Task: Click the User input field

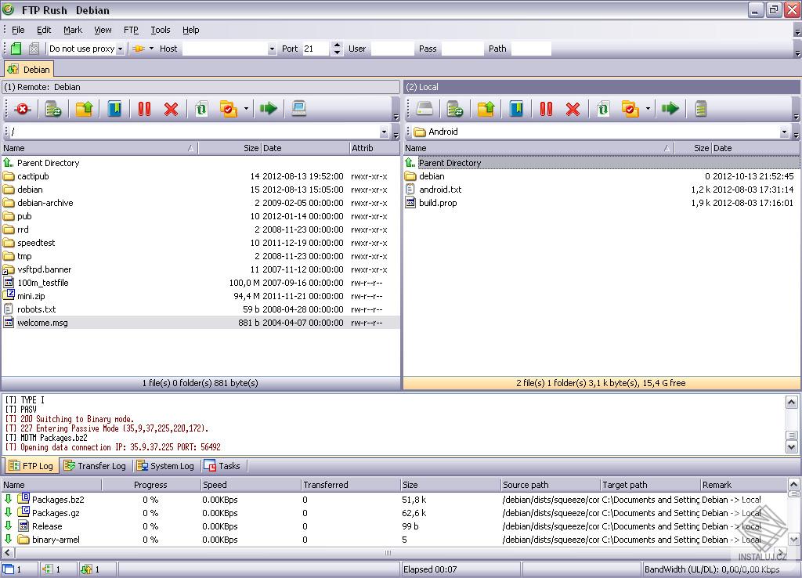Action: pyautogui.click(x=392, y=49)
